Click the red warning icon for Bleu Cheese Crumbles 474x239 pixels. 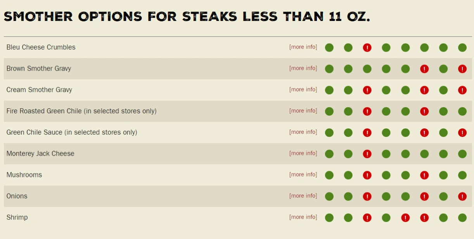pos(367,48)
